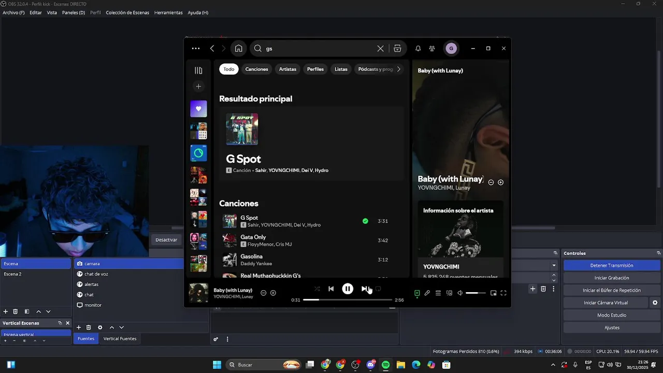Viewport: 663px width, 373px height.
Task: Open the G Spot top result card
Action: tap(311, 144)
